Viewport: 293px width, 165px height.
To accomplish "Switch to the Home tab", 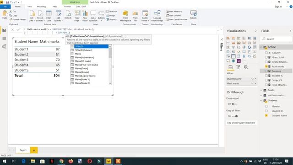I will pyautogui.click(x=18, y=6).
